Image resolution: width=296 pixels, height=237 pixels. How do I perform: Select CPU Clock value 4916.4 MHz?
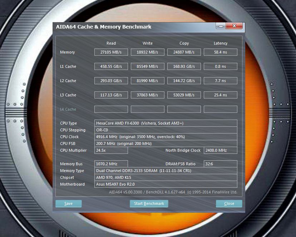coord(166,137)
